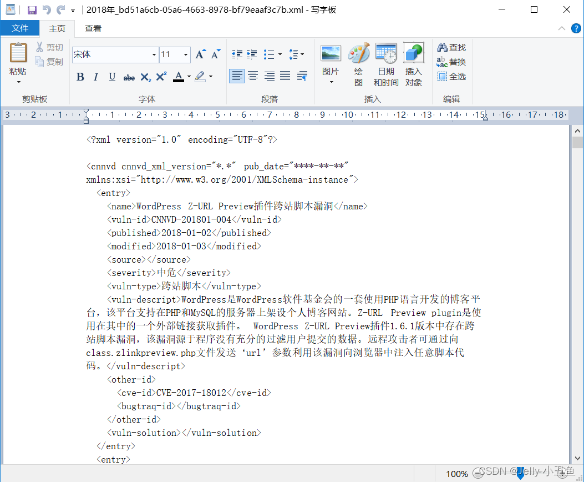Toggle subscript X₂ formatting
Viewport: 584px width, 482px height.
[145, 77]
